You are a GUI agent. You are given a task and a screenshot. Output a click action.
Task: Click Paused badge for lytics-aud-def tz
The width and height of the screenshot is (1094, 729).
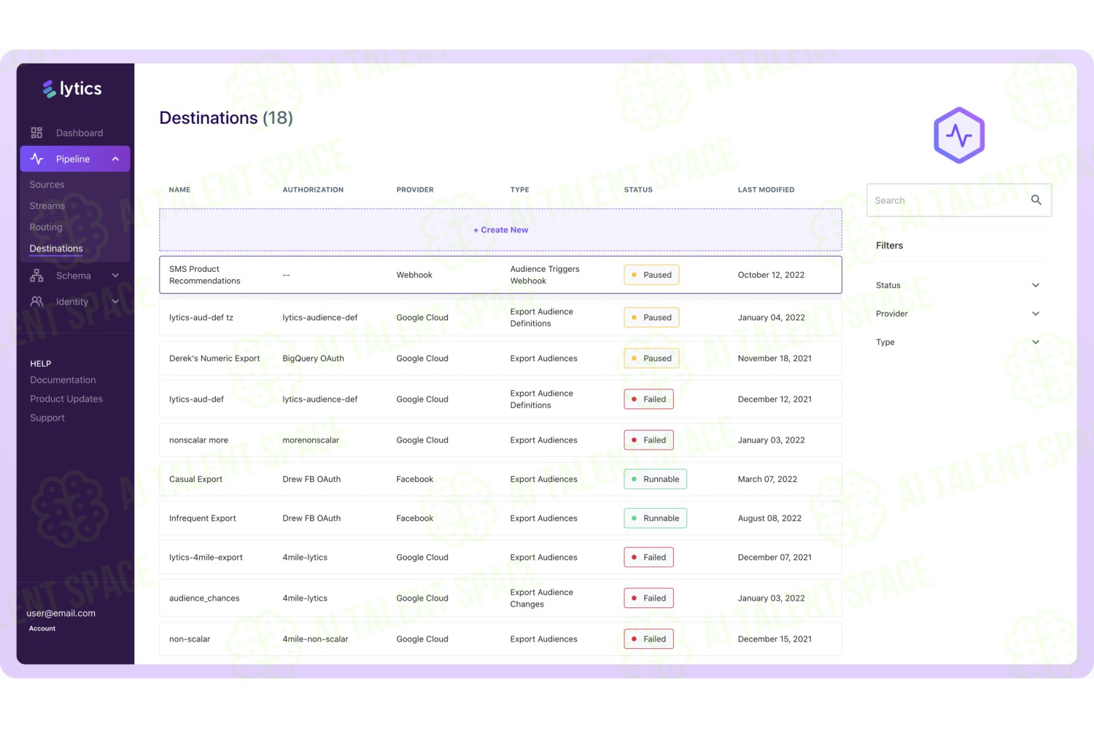click(651, 318)
